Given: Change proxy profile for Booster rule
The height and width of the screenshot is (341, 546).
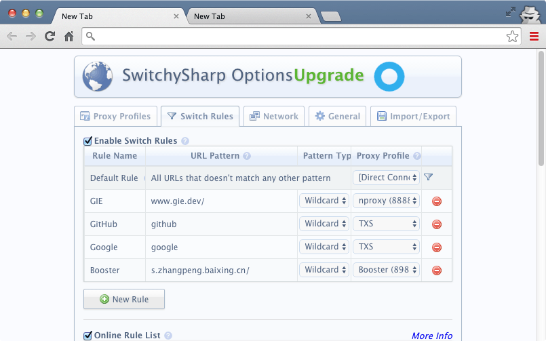Looking at the screenshot, I should click(386, 270).
